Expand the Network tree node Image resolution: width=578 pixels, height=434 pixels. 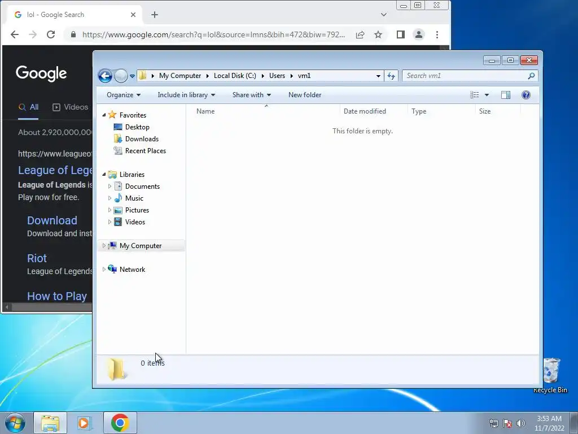pos(104,270)
